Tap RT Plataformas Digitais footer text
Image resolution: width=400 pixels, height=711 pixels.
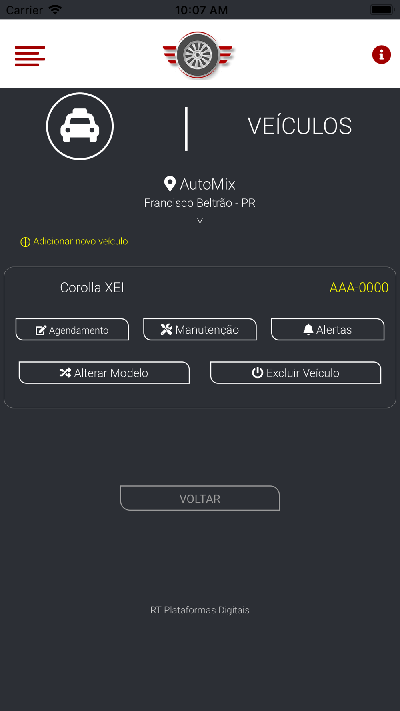(200, 610)
